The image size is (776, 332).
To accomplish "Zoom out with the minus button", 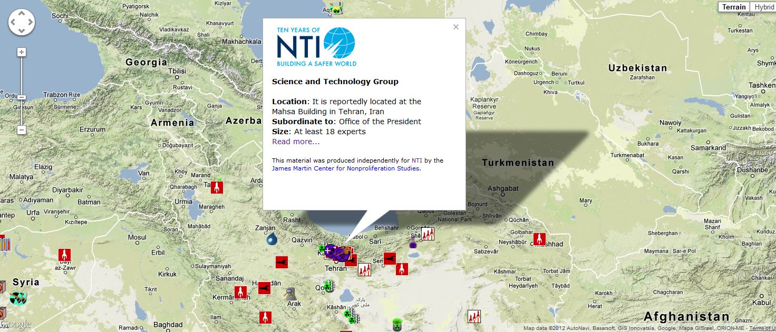I will coord(22,129).
